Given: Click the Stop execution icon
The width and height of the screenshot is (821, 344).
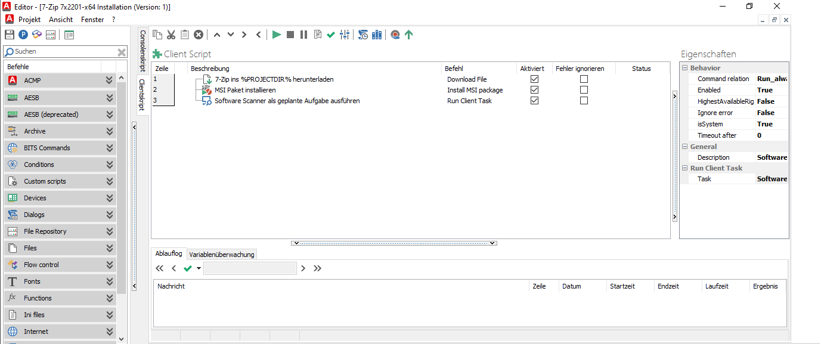Looking at the screenshot, I should point(290,35).
